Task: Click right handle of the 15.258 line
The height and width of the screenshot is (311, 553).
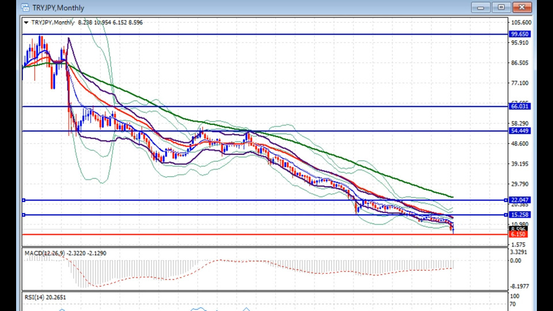Action: [x=506, y=215]
